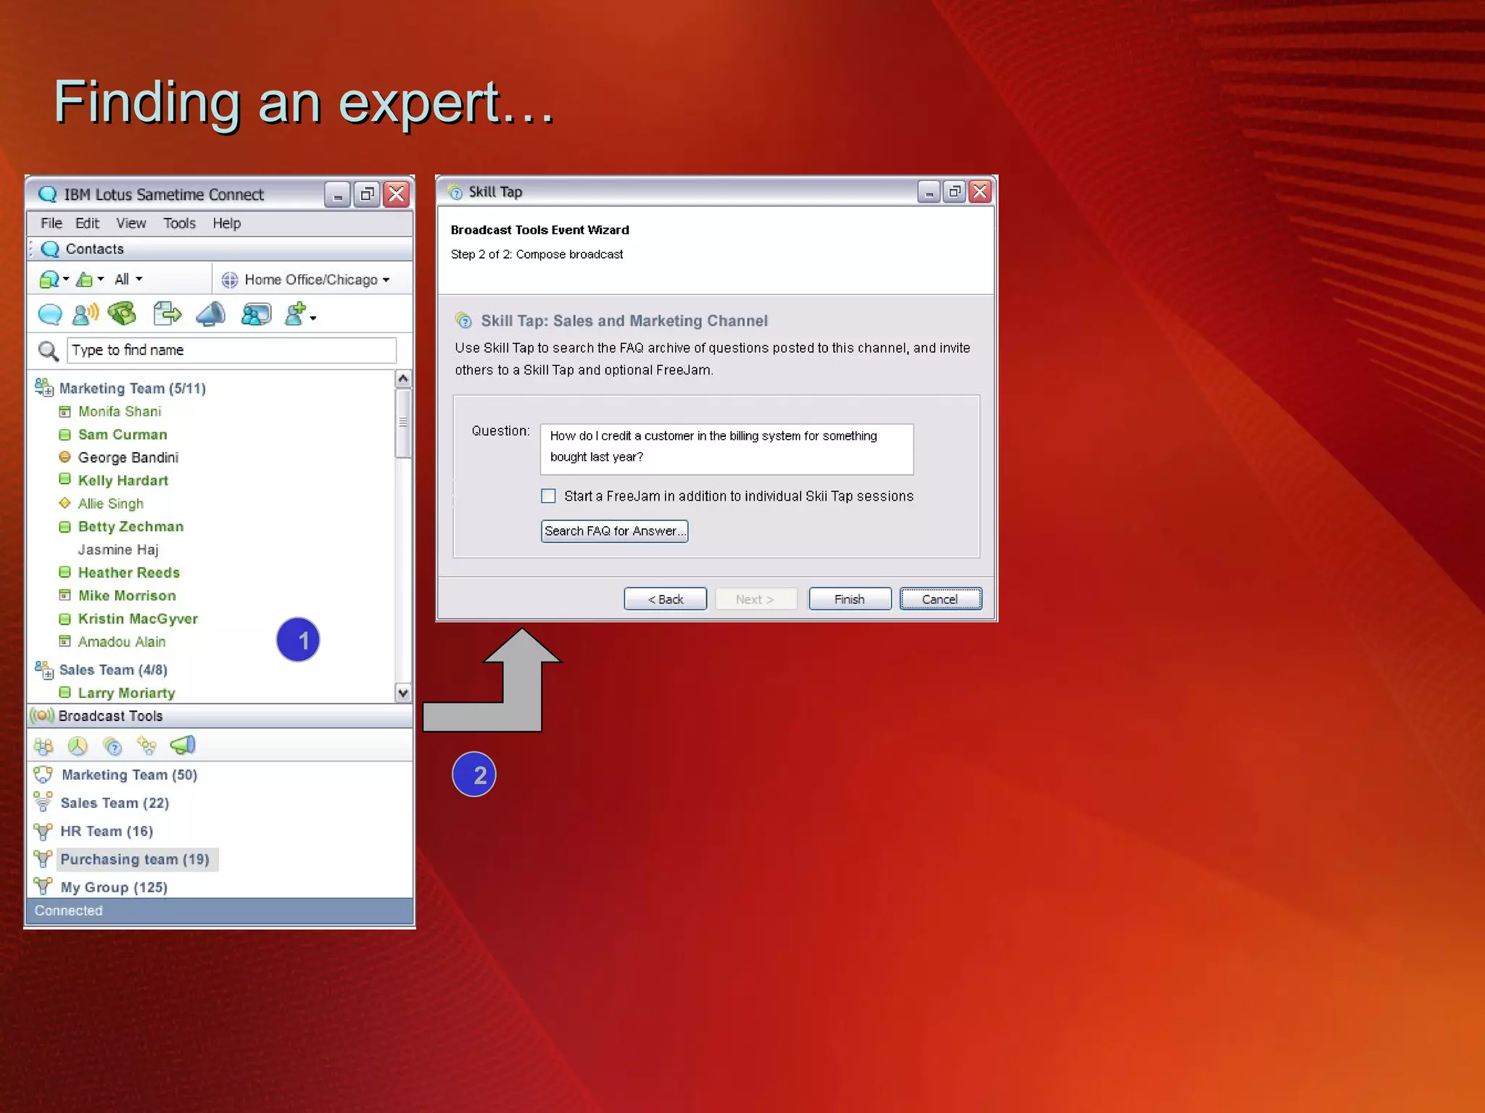Screen dimensions: 1485x1113
Task: Click the scroll up arrow of contact list
Action: click(403, 379)
